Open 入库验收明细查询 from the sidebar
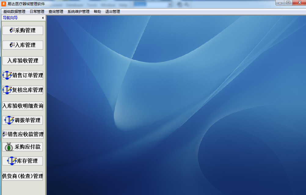This screenshot has height=195, width=306. [23, 106]
